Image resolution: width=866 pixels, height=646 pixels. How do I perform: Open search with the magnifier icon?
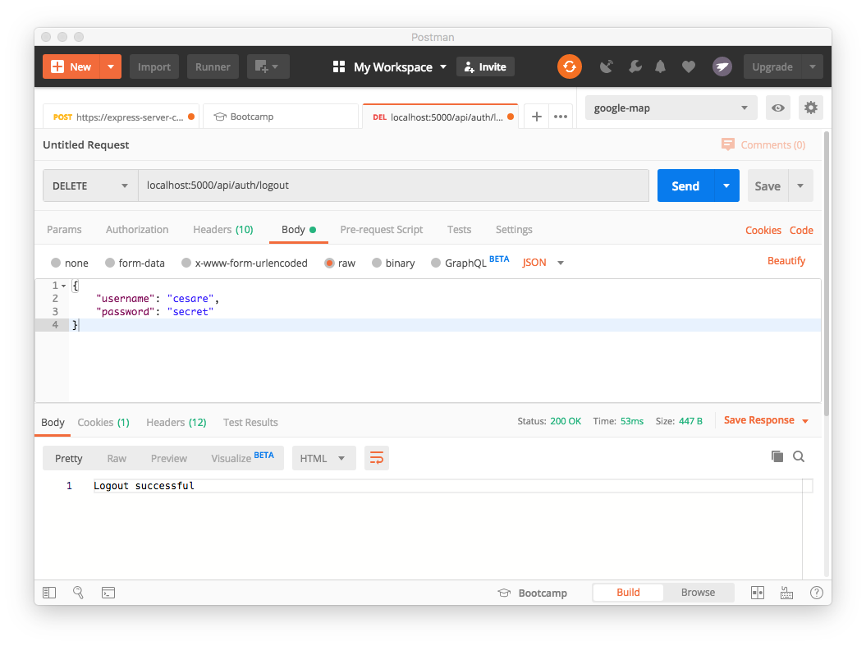pos(78,592)
